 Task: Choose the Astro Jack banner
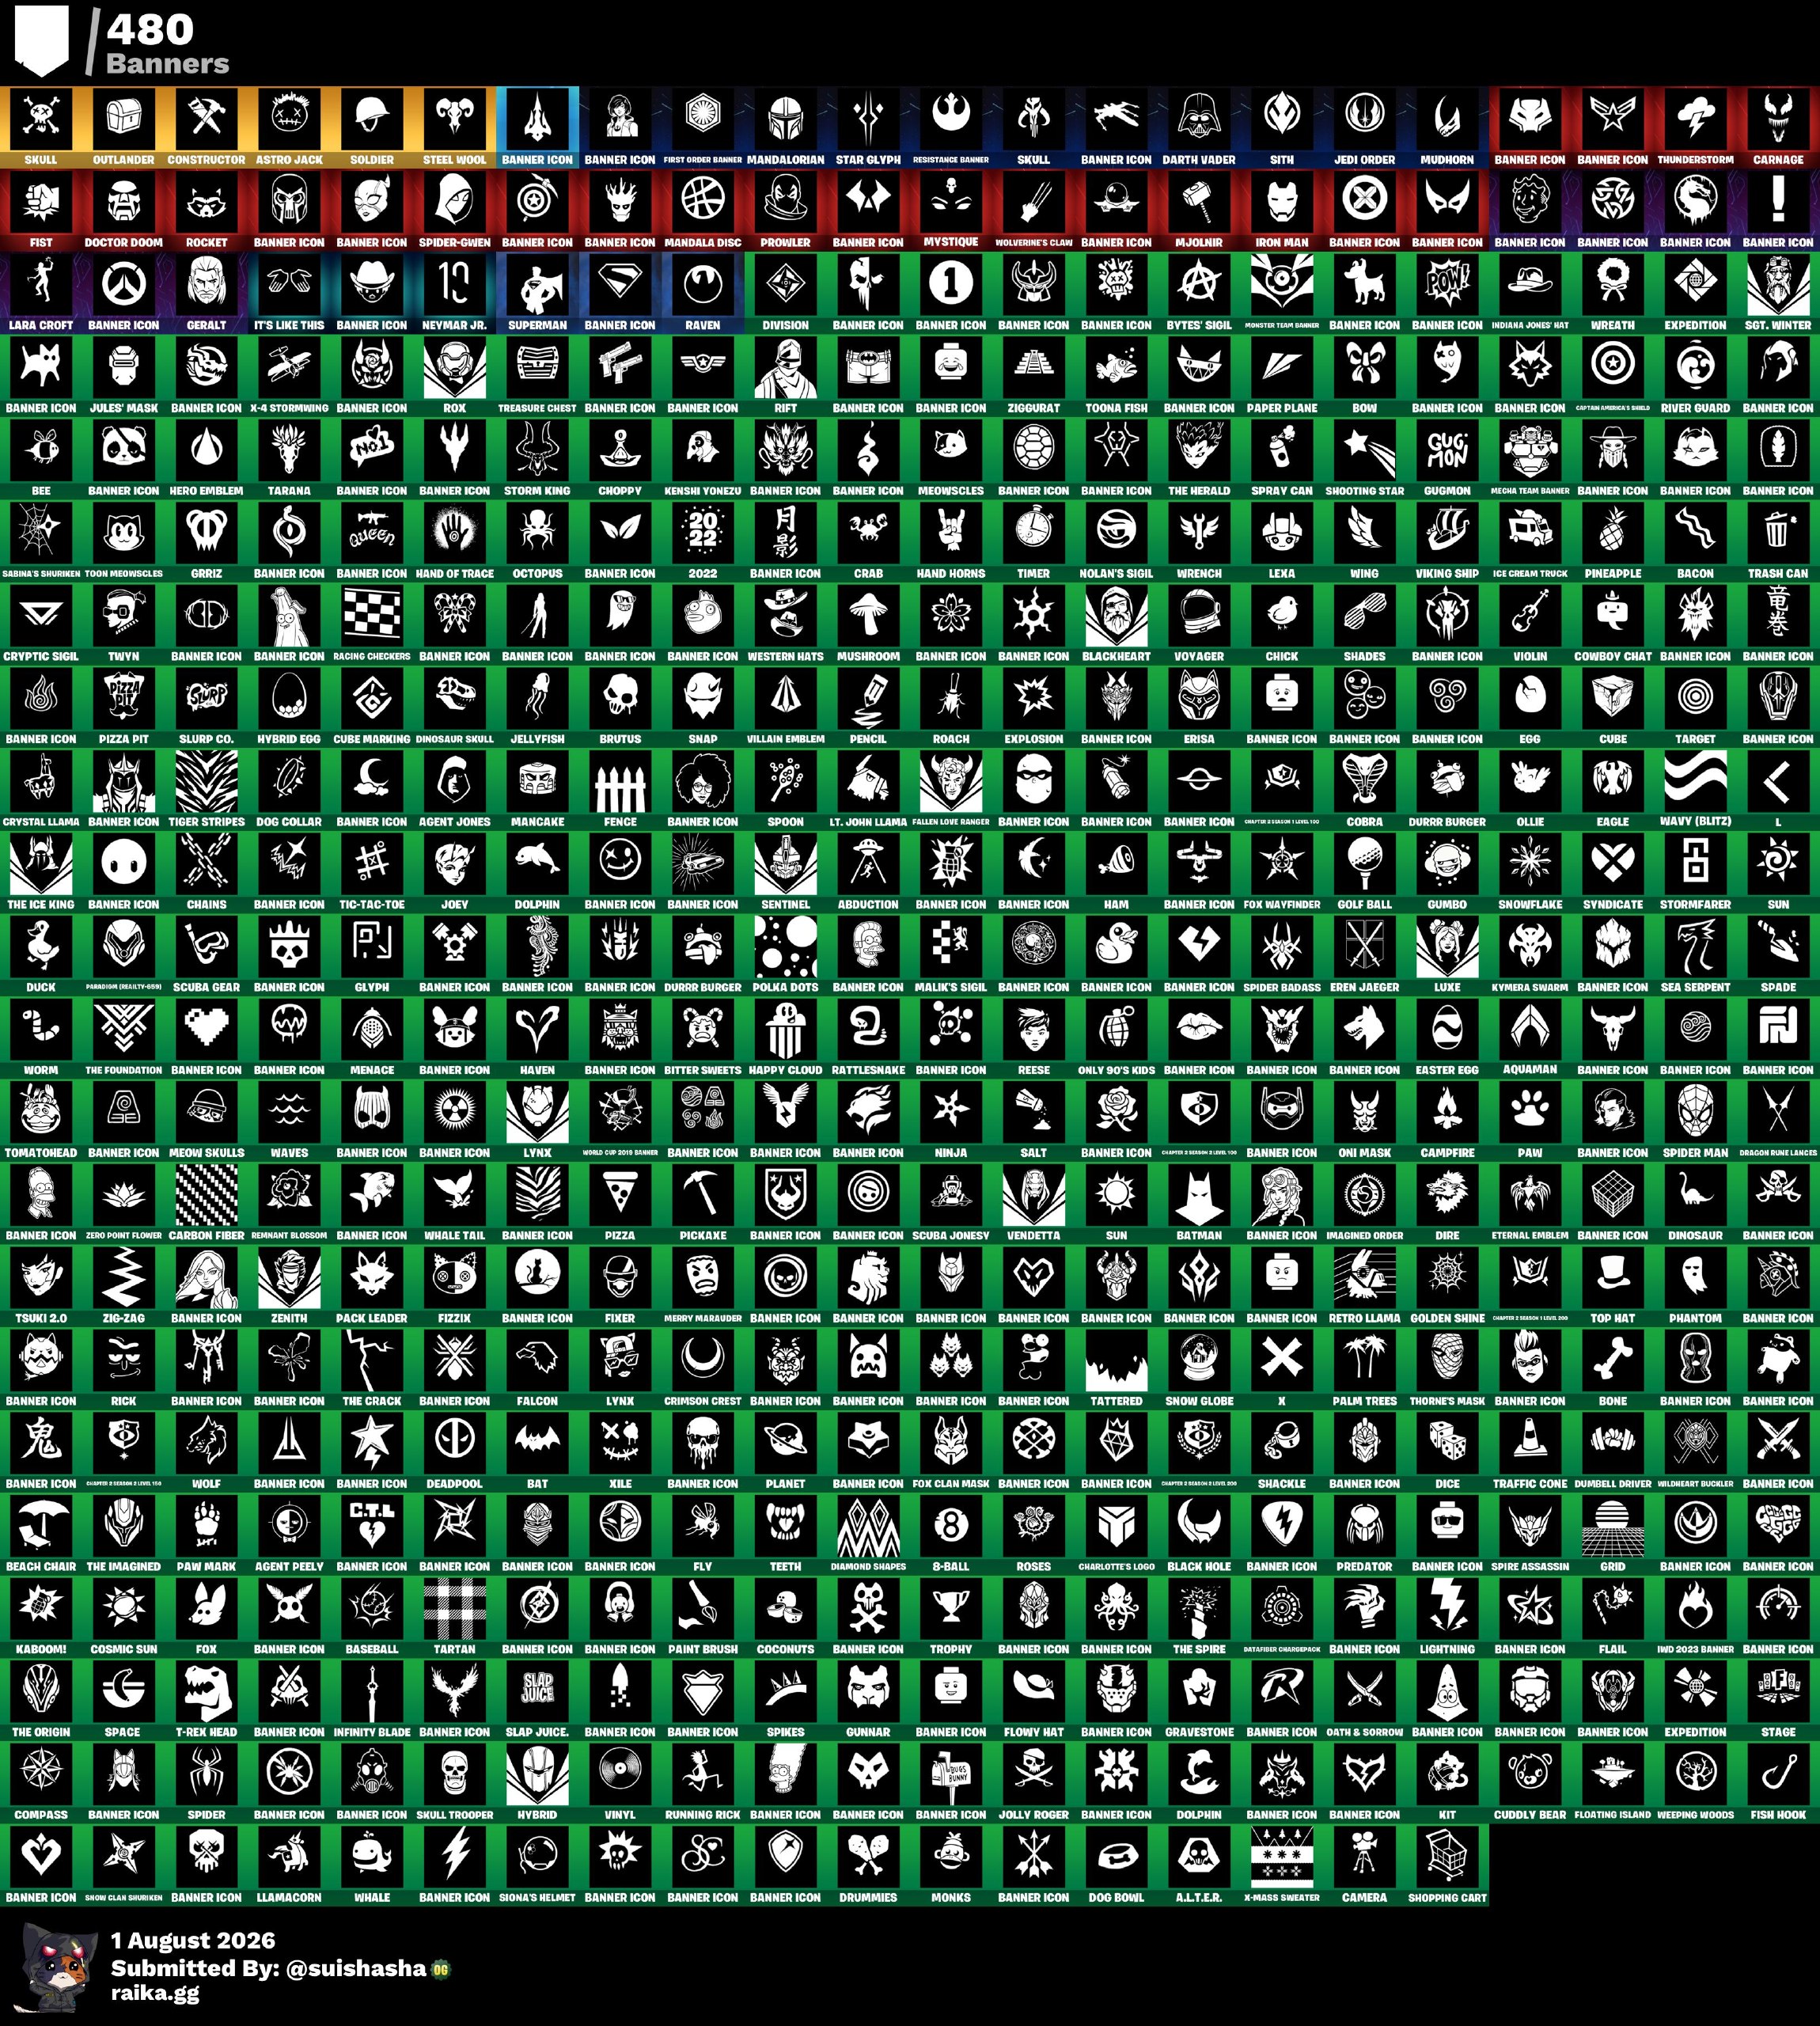click(x=289, y=127)
